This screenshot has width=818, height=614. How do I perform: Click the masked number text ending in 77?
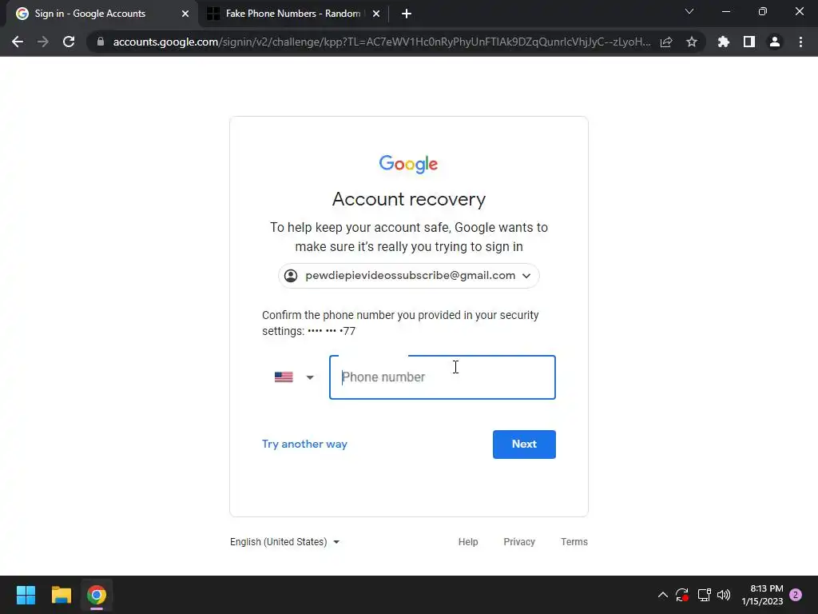click(x=332, y=331)
